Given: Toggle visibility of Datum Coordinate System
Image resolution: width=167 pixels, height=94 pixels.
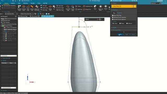Looking at the screenshot, I should pyautogui.click(x=5, y=28).
